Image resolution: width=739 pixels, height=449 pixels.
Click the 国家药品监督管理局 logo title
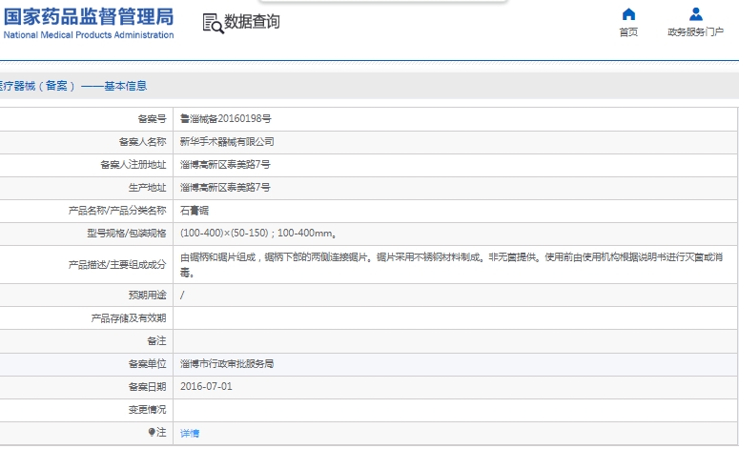click(x=89, y=16)
